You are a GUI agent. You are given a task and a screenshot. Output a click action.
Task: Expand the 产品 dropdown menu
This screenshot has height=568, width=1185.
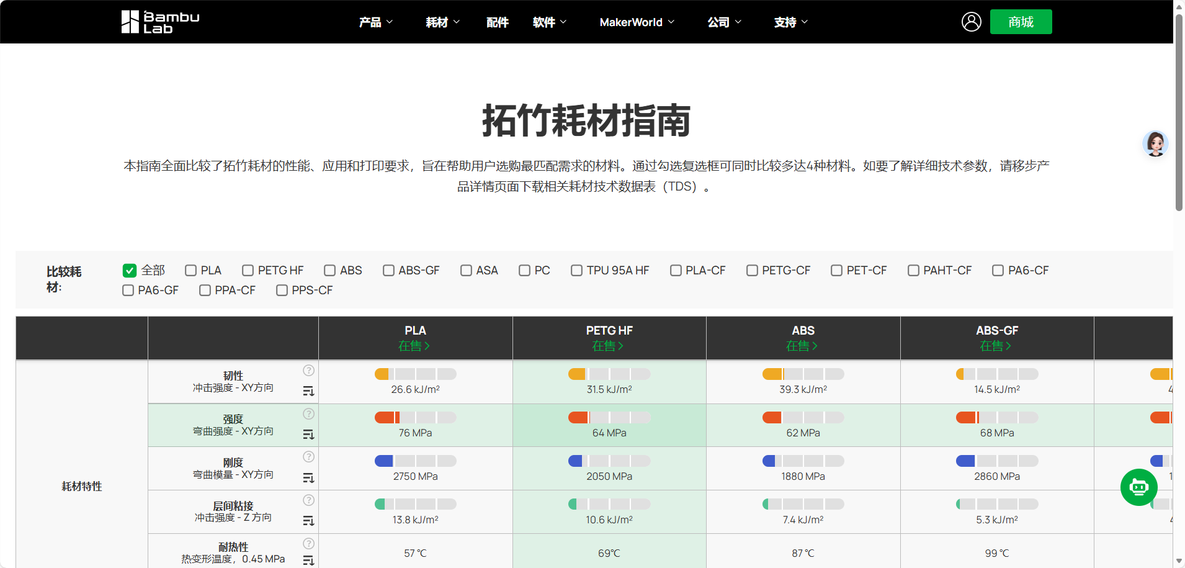pyautogui.click(x=375, y=22)
